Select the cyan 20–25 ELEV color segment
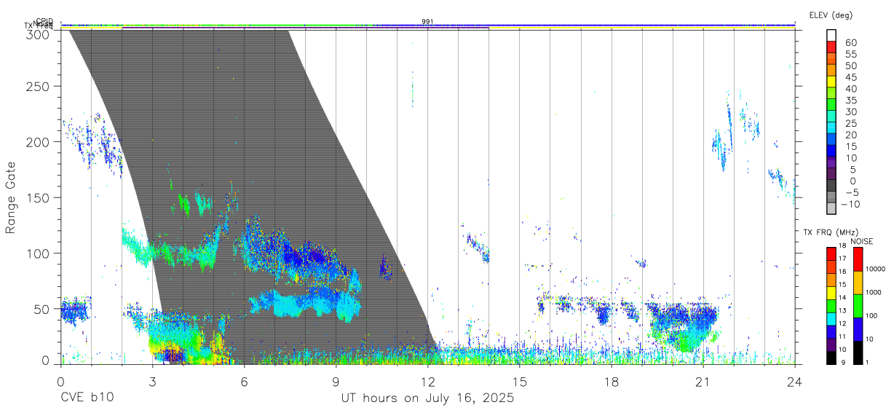The image size is (894, 413). pyautogui.click(x=831, y=128)
